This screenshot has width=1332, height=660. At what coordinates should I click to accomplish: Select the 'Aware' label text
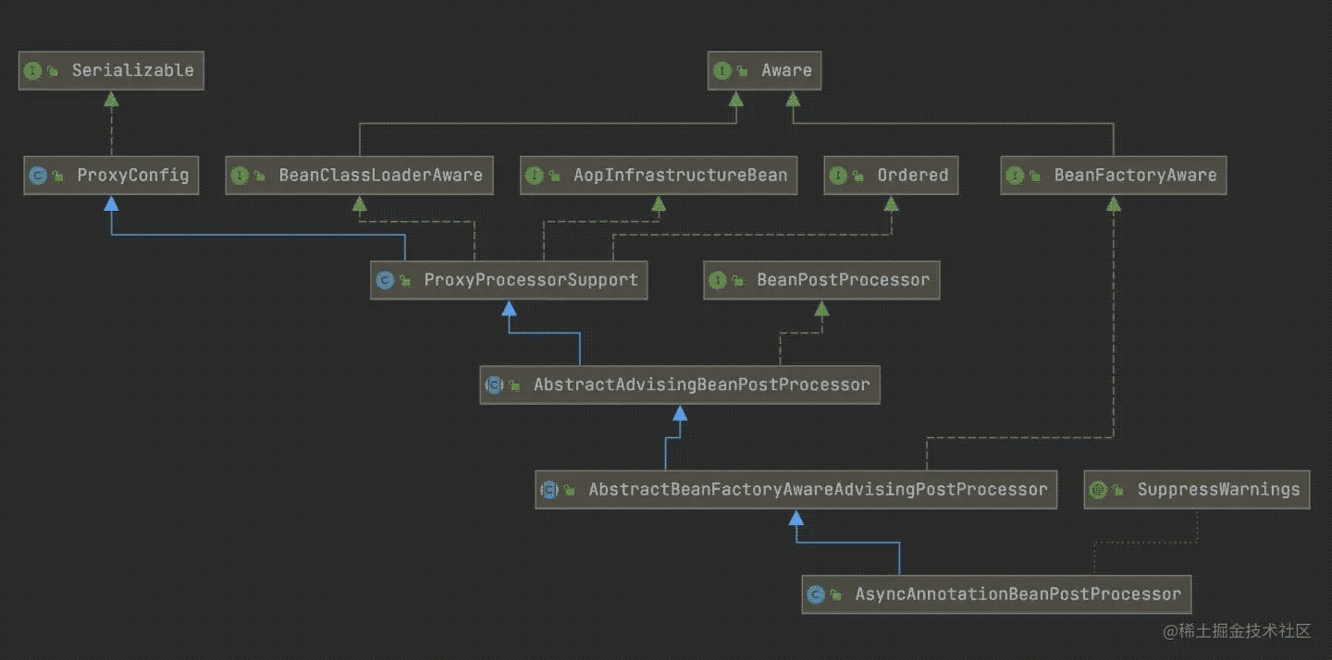tap(786, 70)
